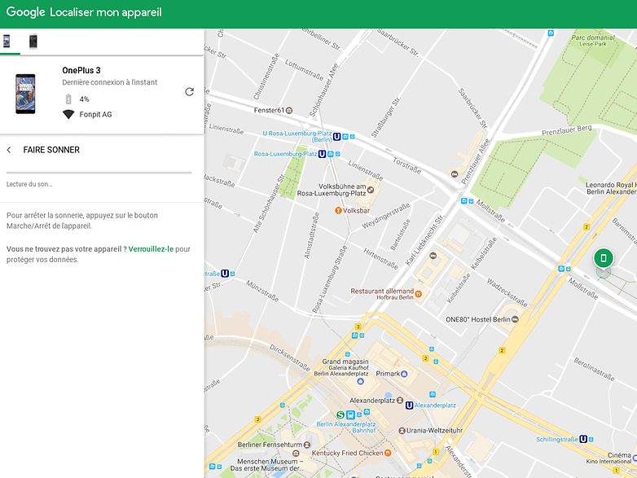This screenshot has height=478, width=637.
Task: Click the Google logo in header
Action: point(25,12)
